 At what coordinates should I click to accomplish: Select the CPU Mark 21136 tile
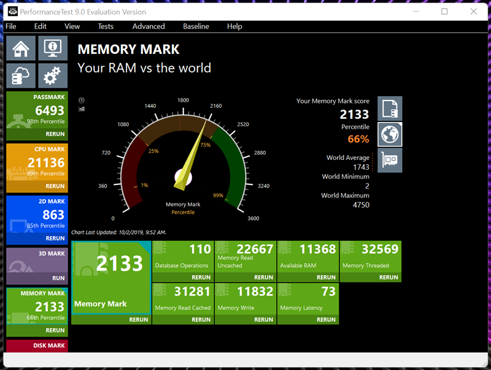pos(37,162)
